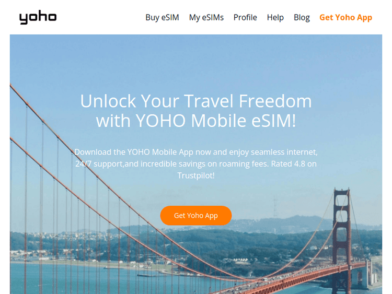Click the 'incredible savings on roaming fees' text
Screen dimensions: 392x294
tap(204, 163)
